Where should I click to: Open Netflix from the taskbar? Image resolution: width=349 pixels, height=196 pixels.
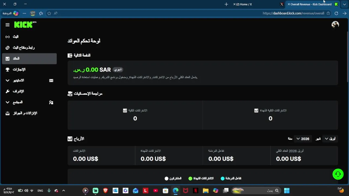195,191
